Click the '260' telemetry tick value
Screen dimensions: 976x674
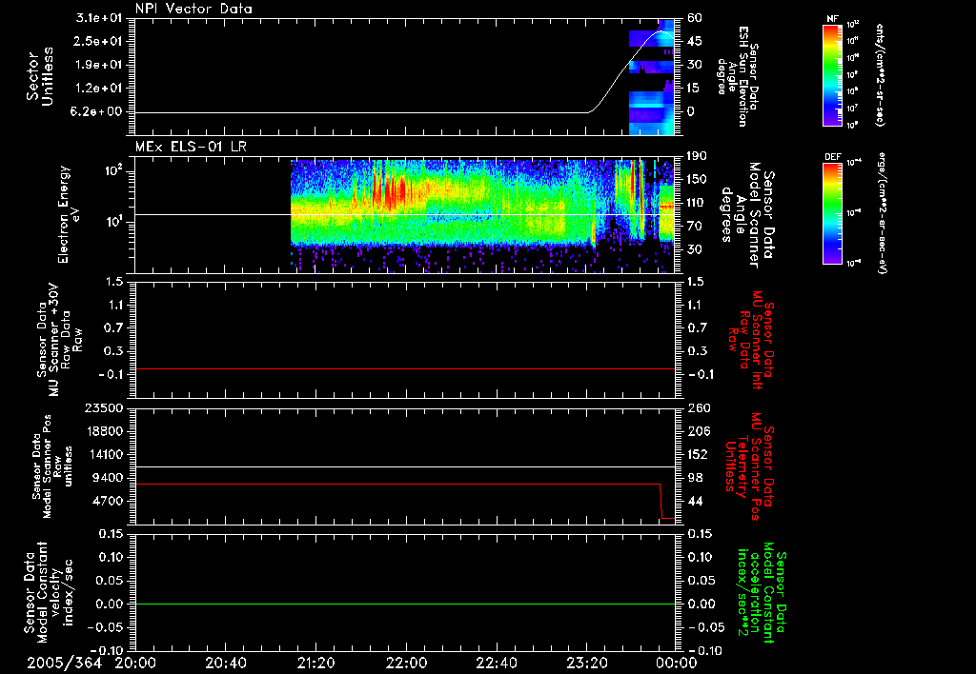point(699,407)
